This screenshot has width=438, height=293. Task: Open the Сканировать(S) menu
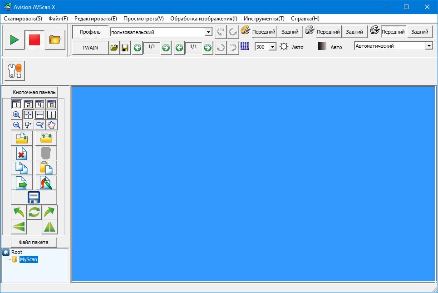point(23,19)
